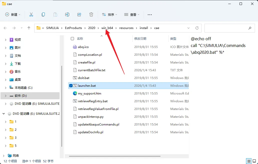Click the Edge icon of my_support.htm
The image size is (258, 164).
(75, 93)
